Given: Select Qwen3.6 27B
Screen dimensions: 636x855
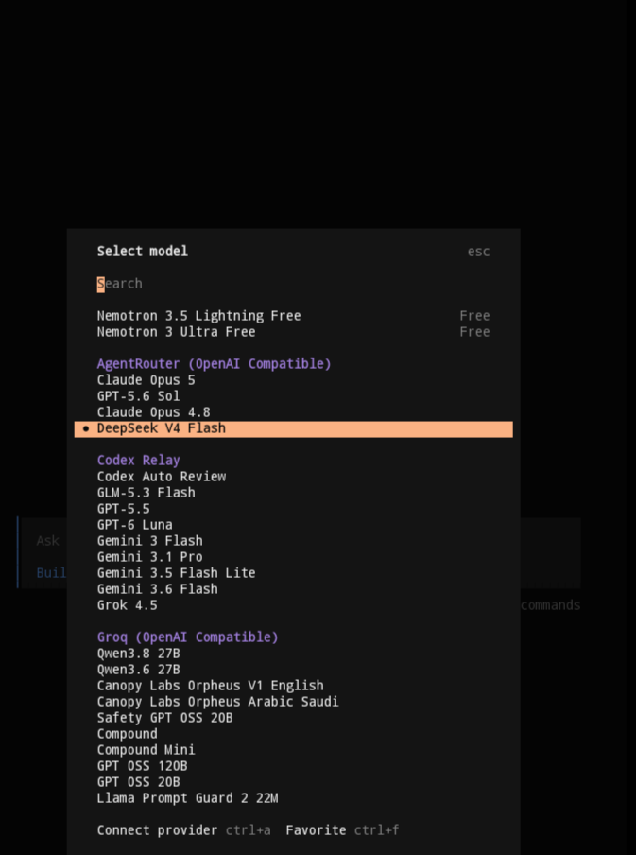Looking at the screenshot, I should (293, 670).
